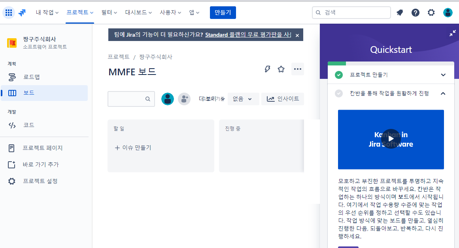Open the 대시보드 menu
This screenshot has height=248, width=459.
click(x=138, y=12)
